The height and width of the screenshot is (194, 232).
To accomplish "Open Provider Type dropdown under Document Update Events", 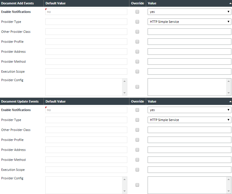I will coord(189,120).
